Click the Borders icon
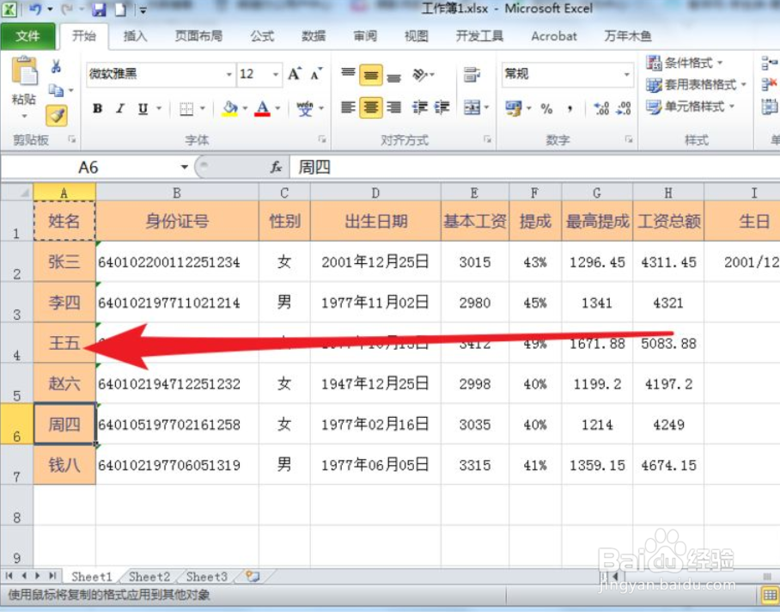 click(x=186, y=108)
